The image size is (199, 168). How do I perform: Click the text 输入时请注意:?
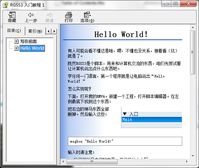point(81,152)
